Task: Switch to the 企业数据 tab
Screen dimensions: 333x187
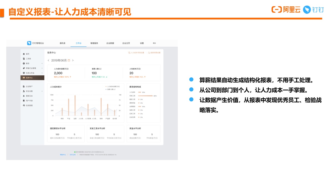Action: coord(110,43)
